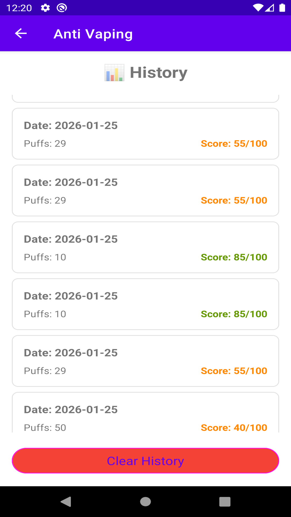Tap the circular at-sign status bar icon
The height and width of the screenshot is (517, 291).
pos(62,8)
